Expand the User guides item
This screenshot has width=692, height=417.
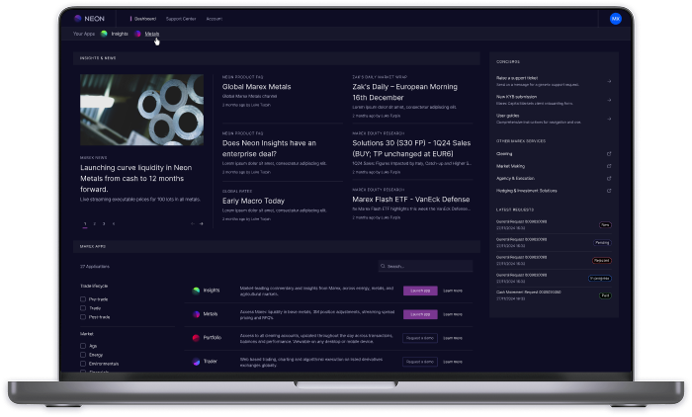(608, 117)
